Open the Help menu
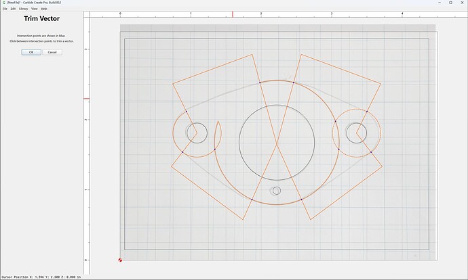Screen dimensions: 468x280 [44, 9]
